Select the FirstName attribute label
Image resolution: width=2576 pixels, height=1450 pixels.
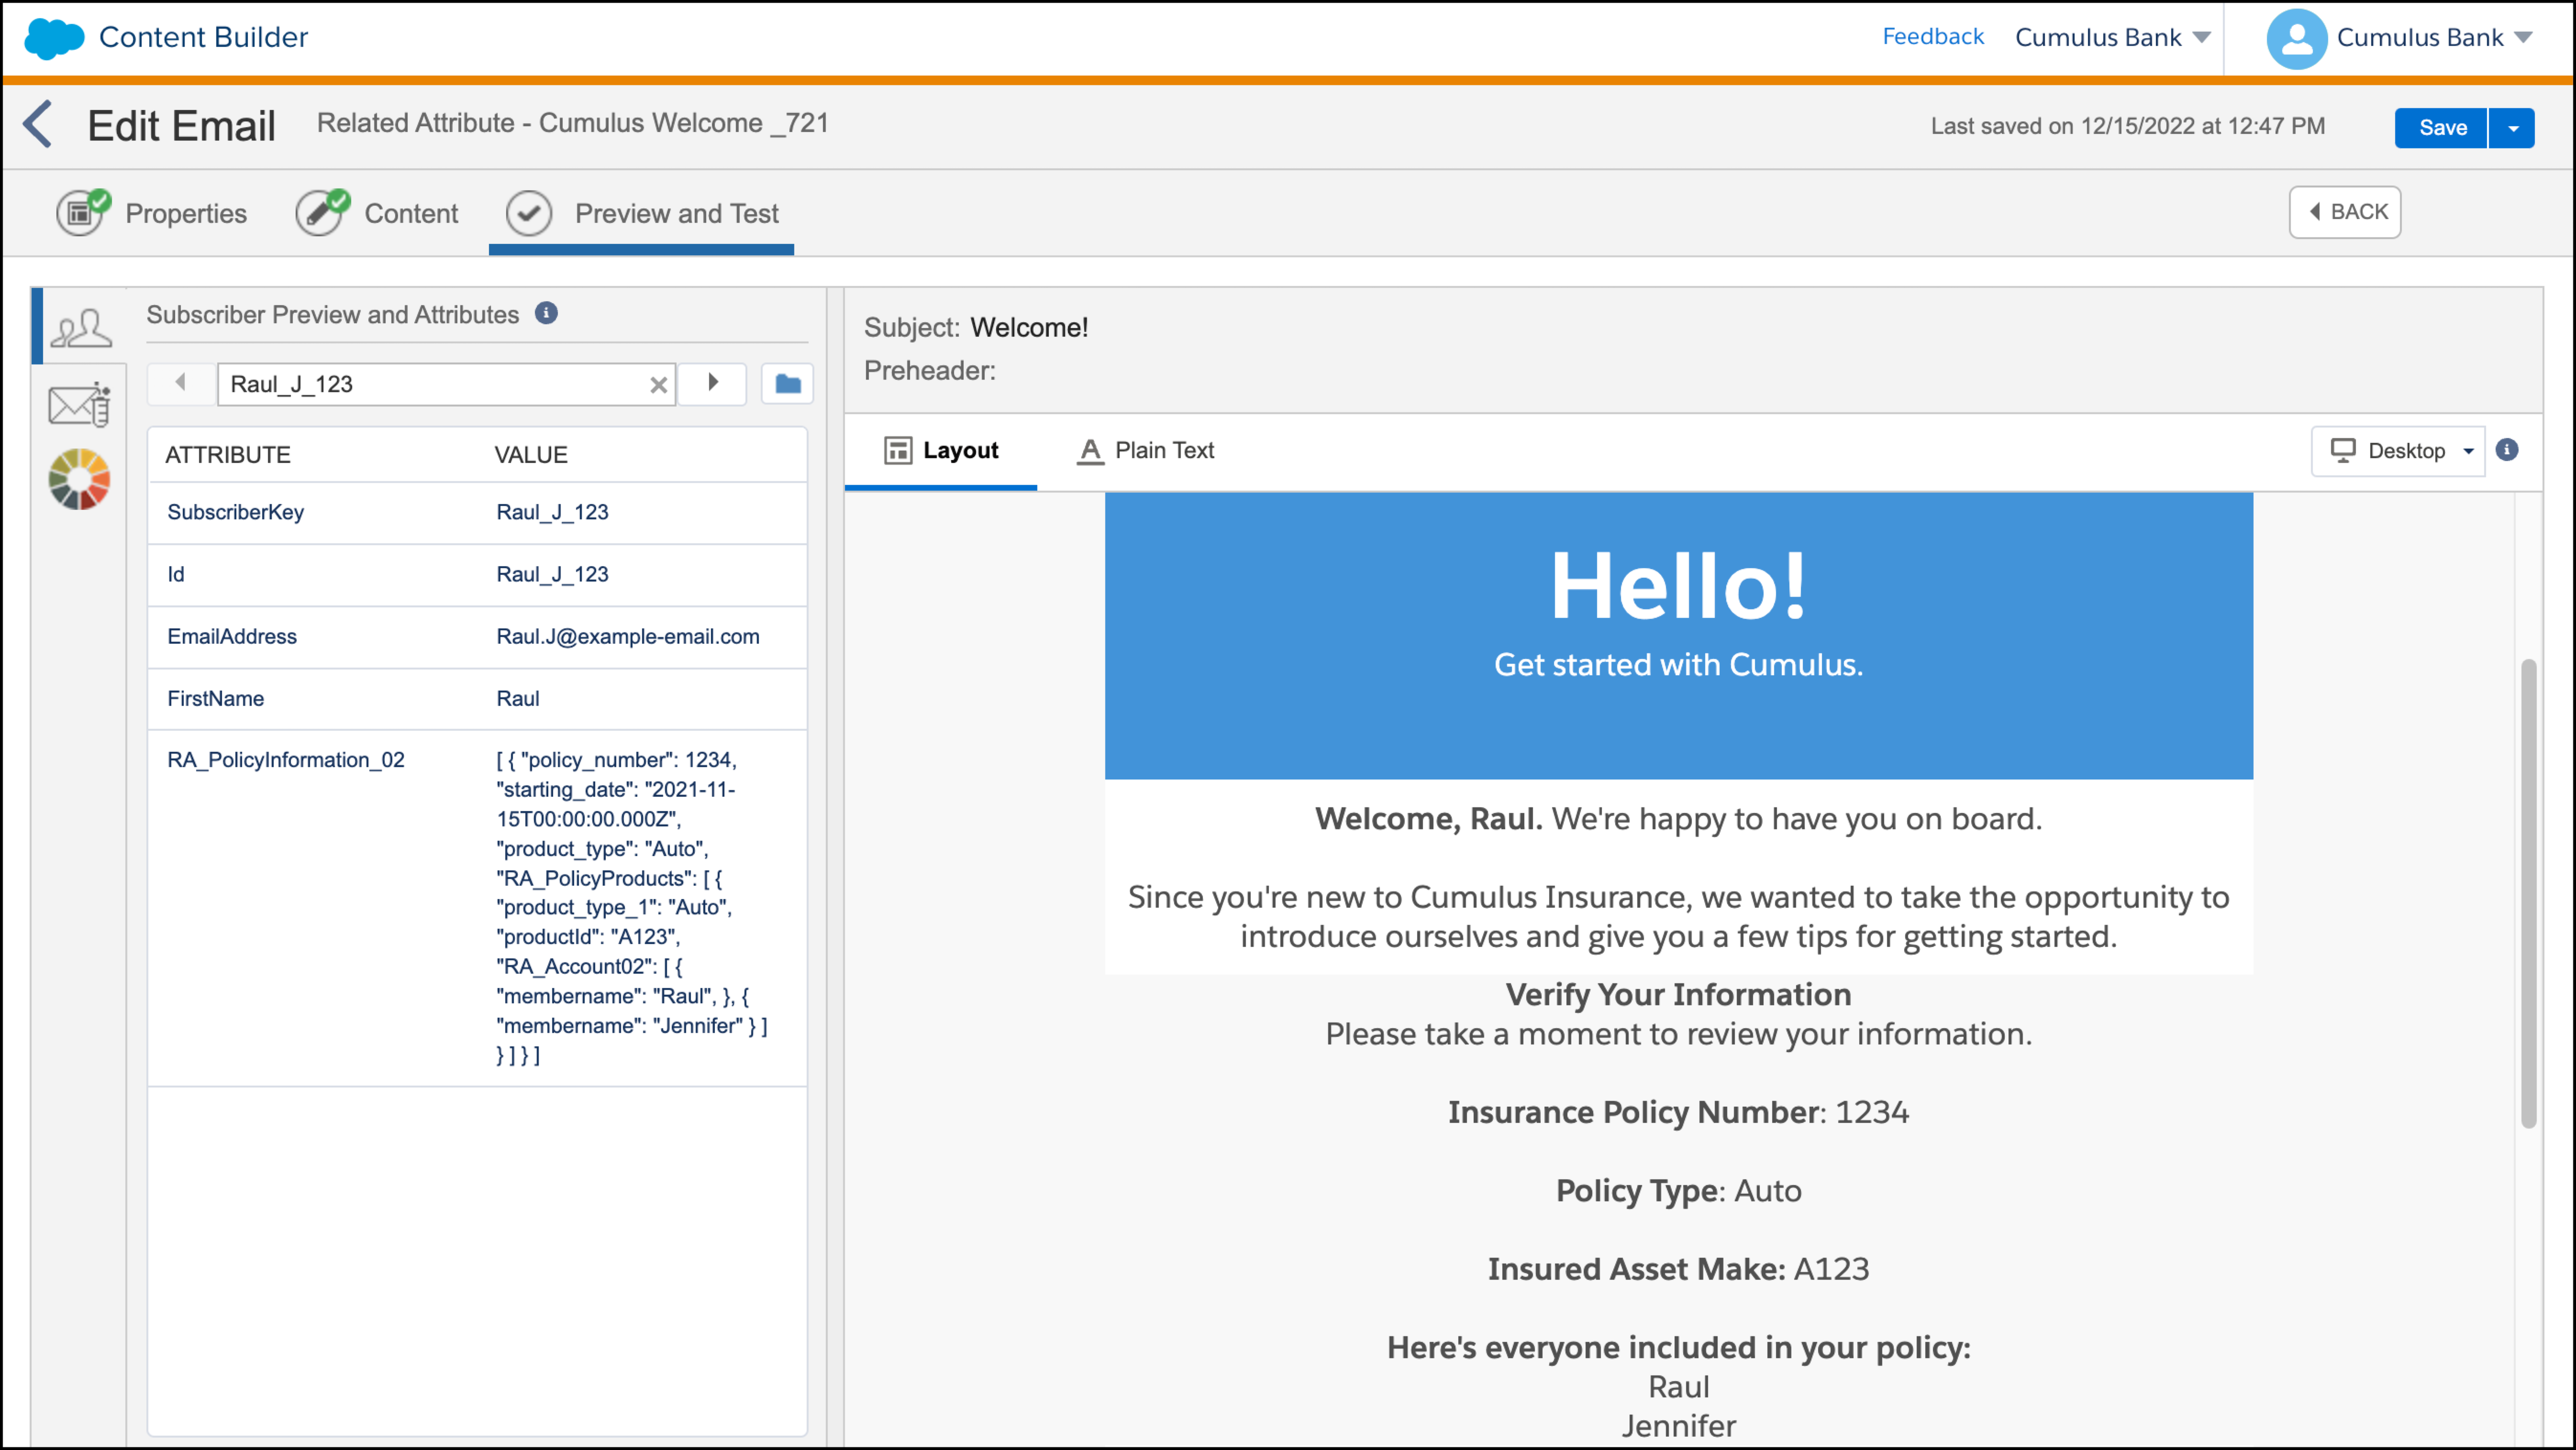pos(216,698)
